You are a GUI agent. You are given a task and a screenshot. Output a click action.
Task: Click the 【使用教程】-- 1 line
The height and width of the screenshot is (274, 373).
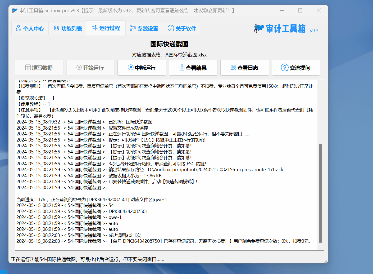[x=33, y=104]
